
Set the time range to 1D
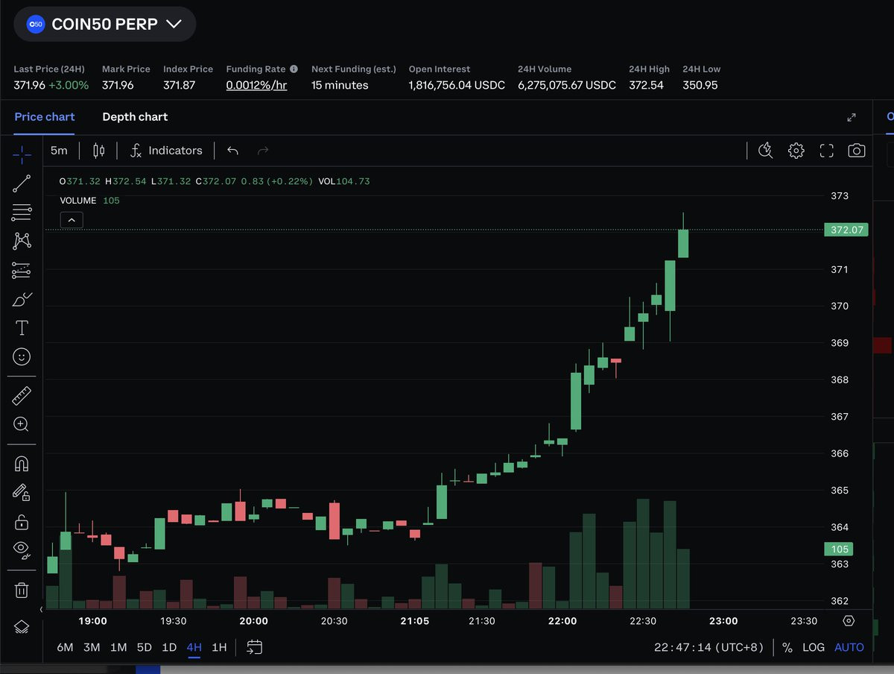point(169,647)
